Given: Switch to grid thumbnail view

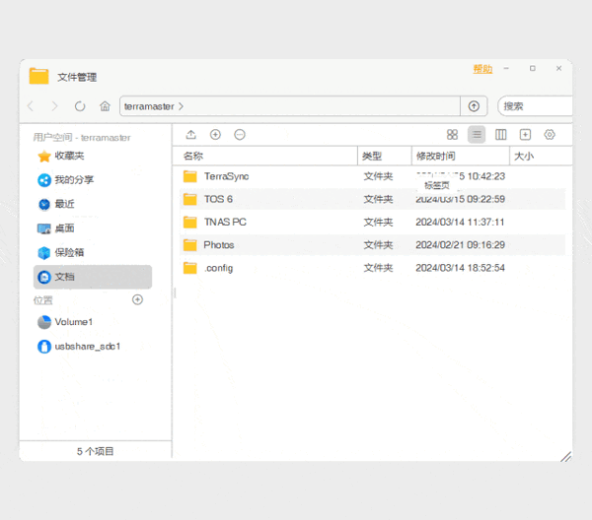Looking at the screenshot, I should click(452, 135).
